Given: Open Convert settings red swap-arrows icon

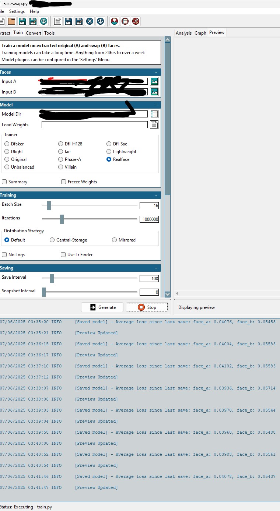Looking at the screenshot, I should pyautogui.click(x=136, y=21).
